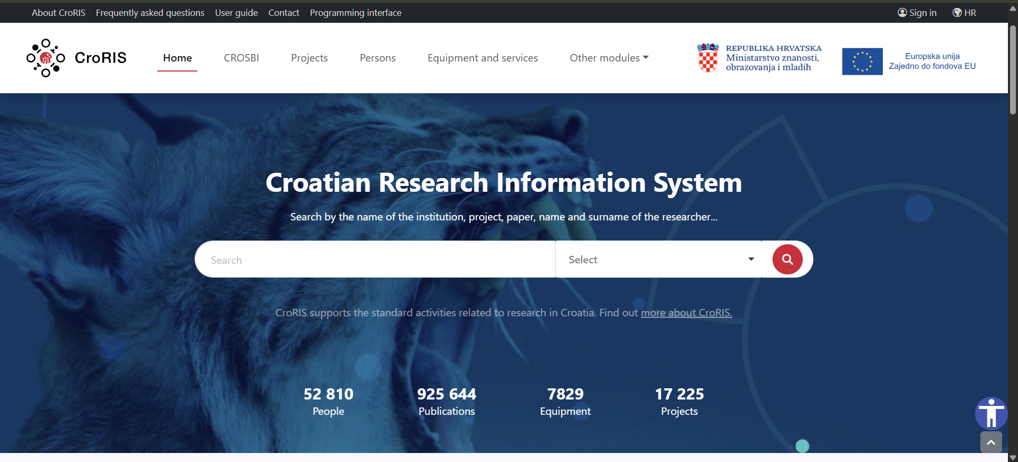Open the Programming interface link

(355, 13)
